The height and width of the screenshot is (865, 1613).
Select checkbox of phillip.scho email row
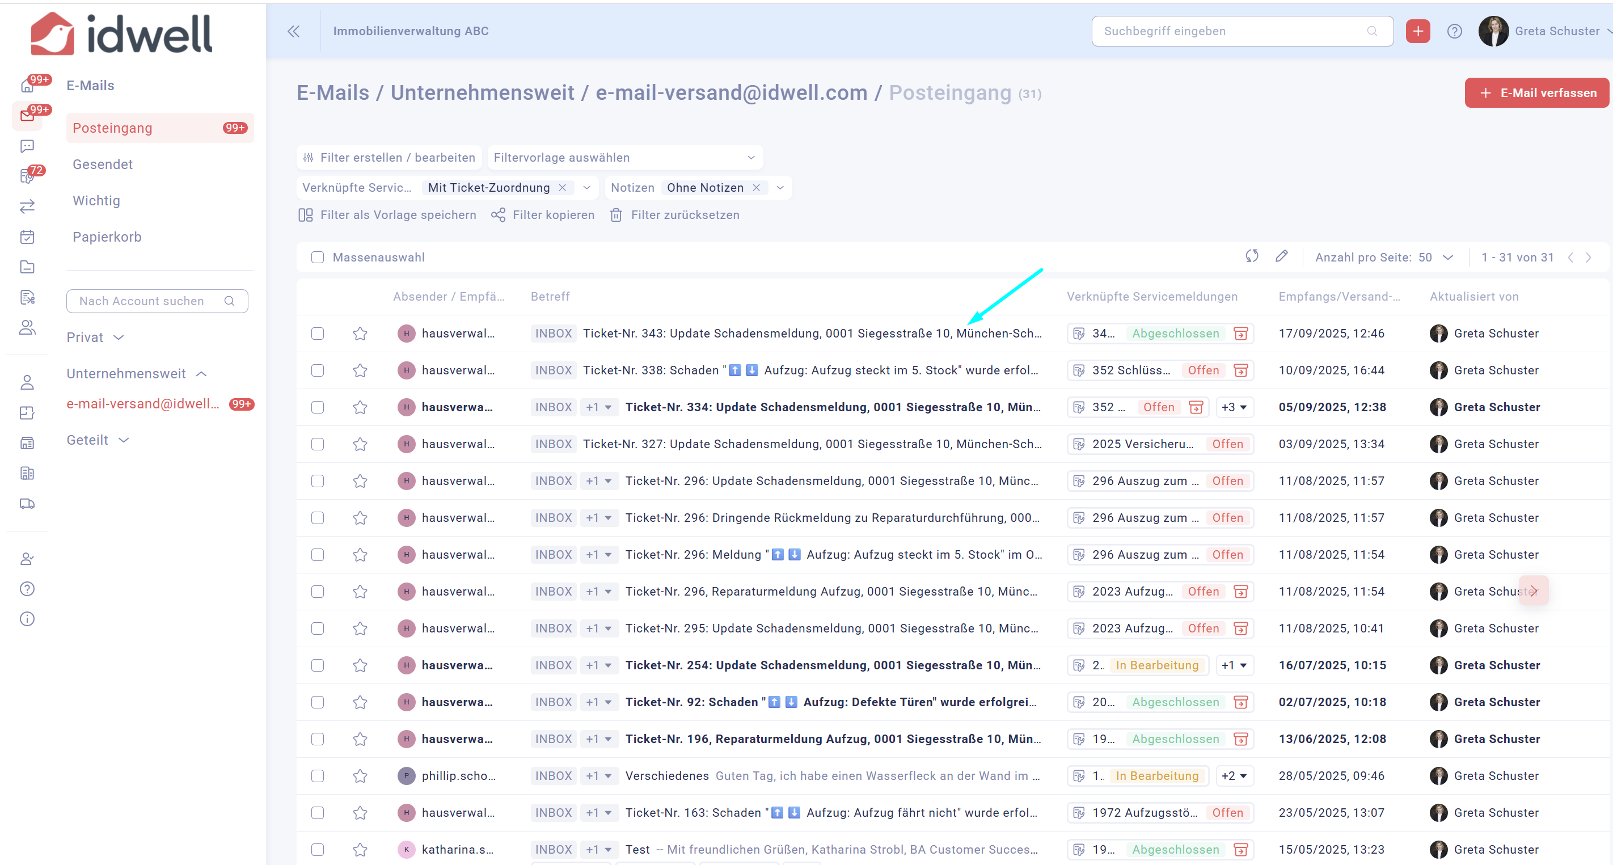318,776
